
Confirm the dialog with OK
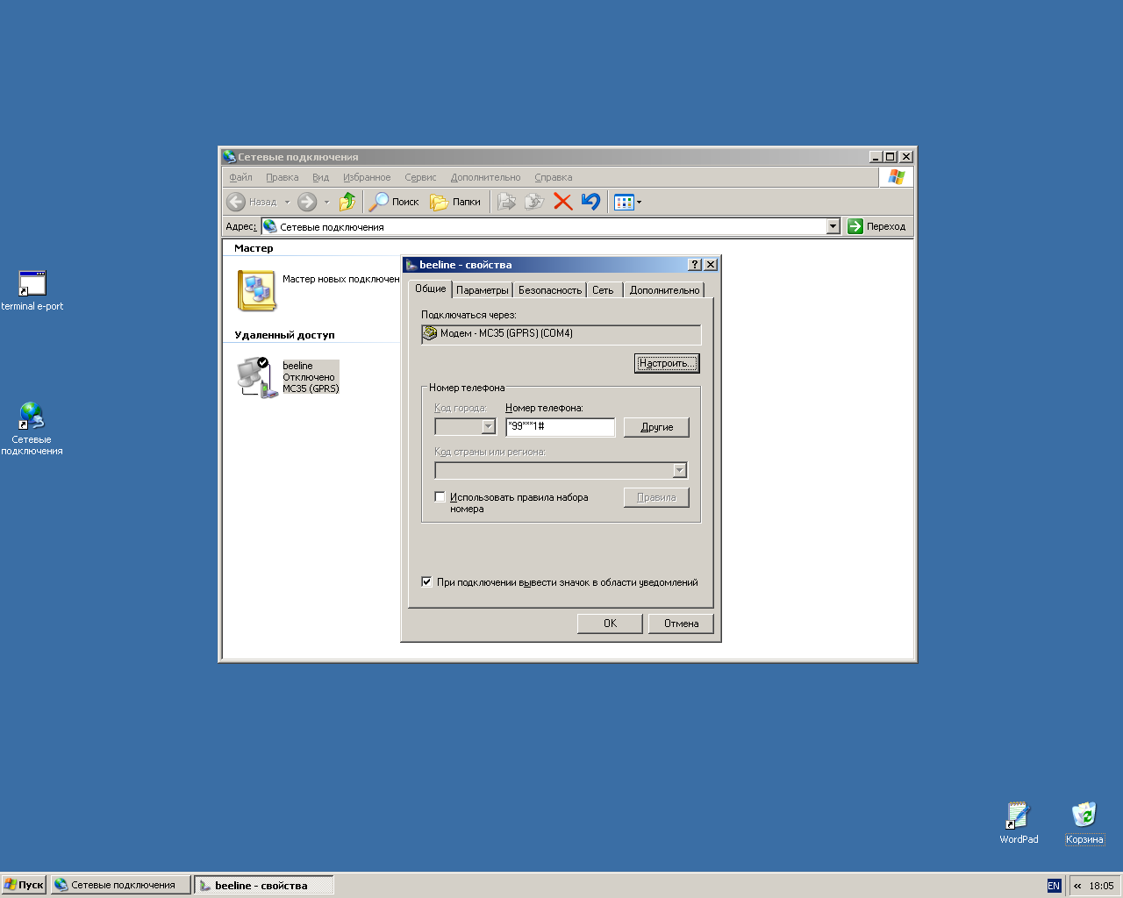pos(610,624)
